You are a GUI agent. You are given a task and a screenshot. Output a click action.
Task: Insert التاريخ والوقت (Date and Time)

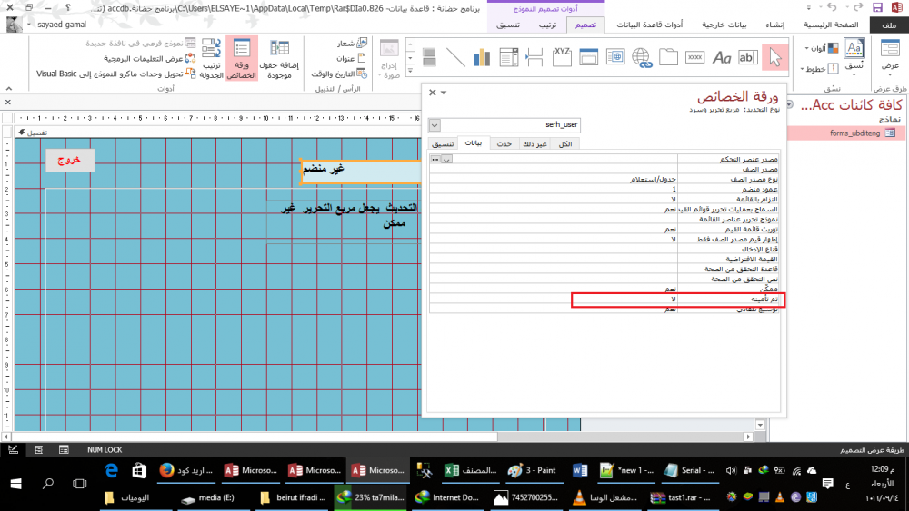338,74
